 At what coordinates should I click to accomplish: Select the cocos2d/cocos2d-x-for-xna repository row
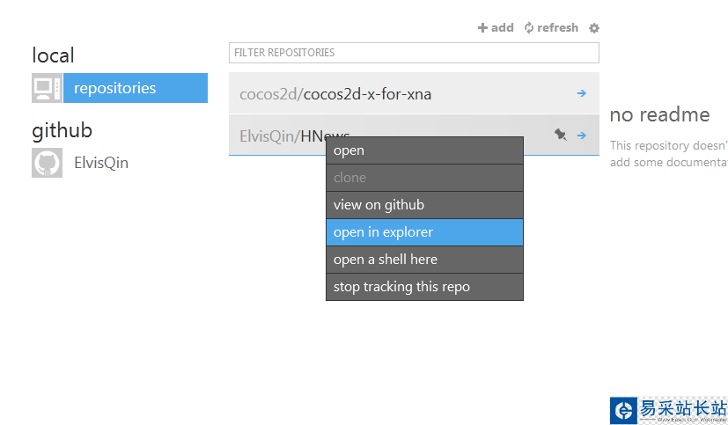coord(396,93)
